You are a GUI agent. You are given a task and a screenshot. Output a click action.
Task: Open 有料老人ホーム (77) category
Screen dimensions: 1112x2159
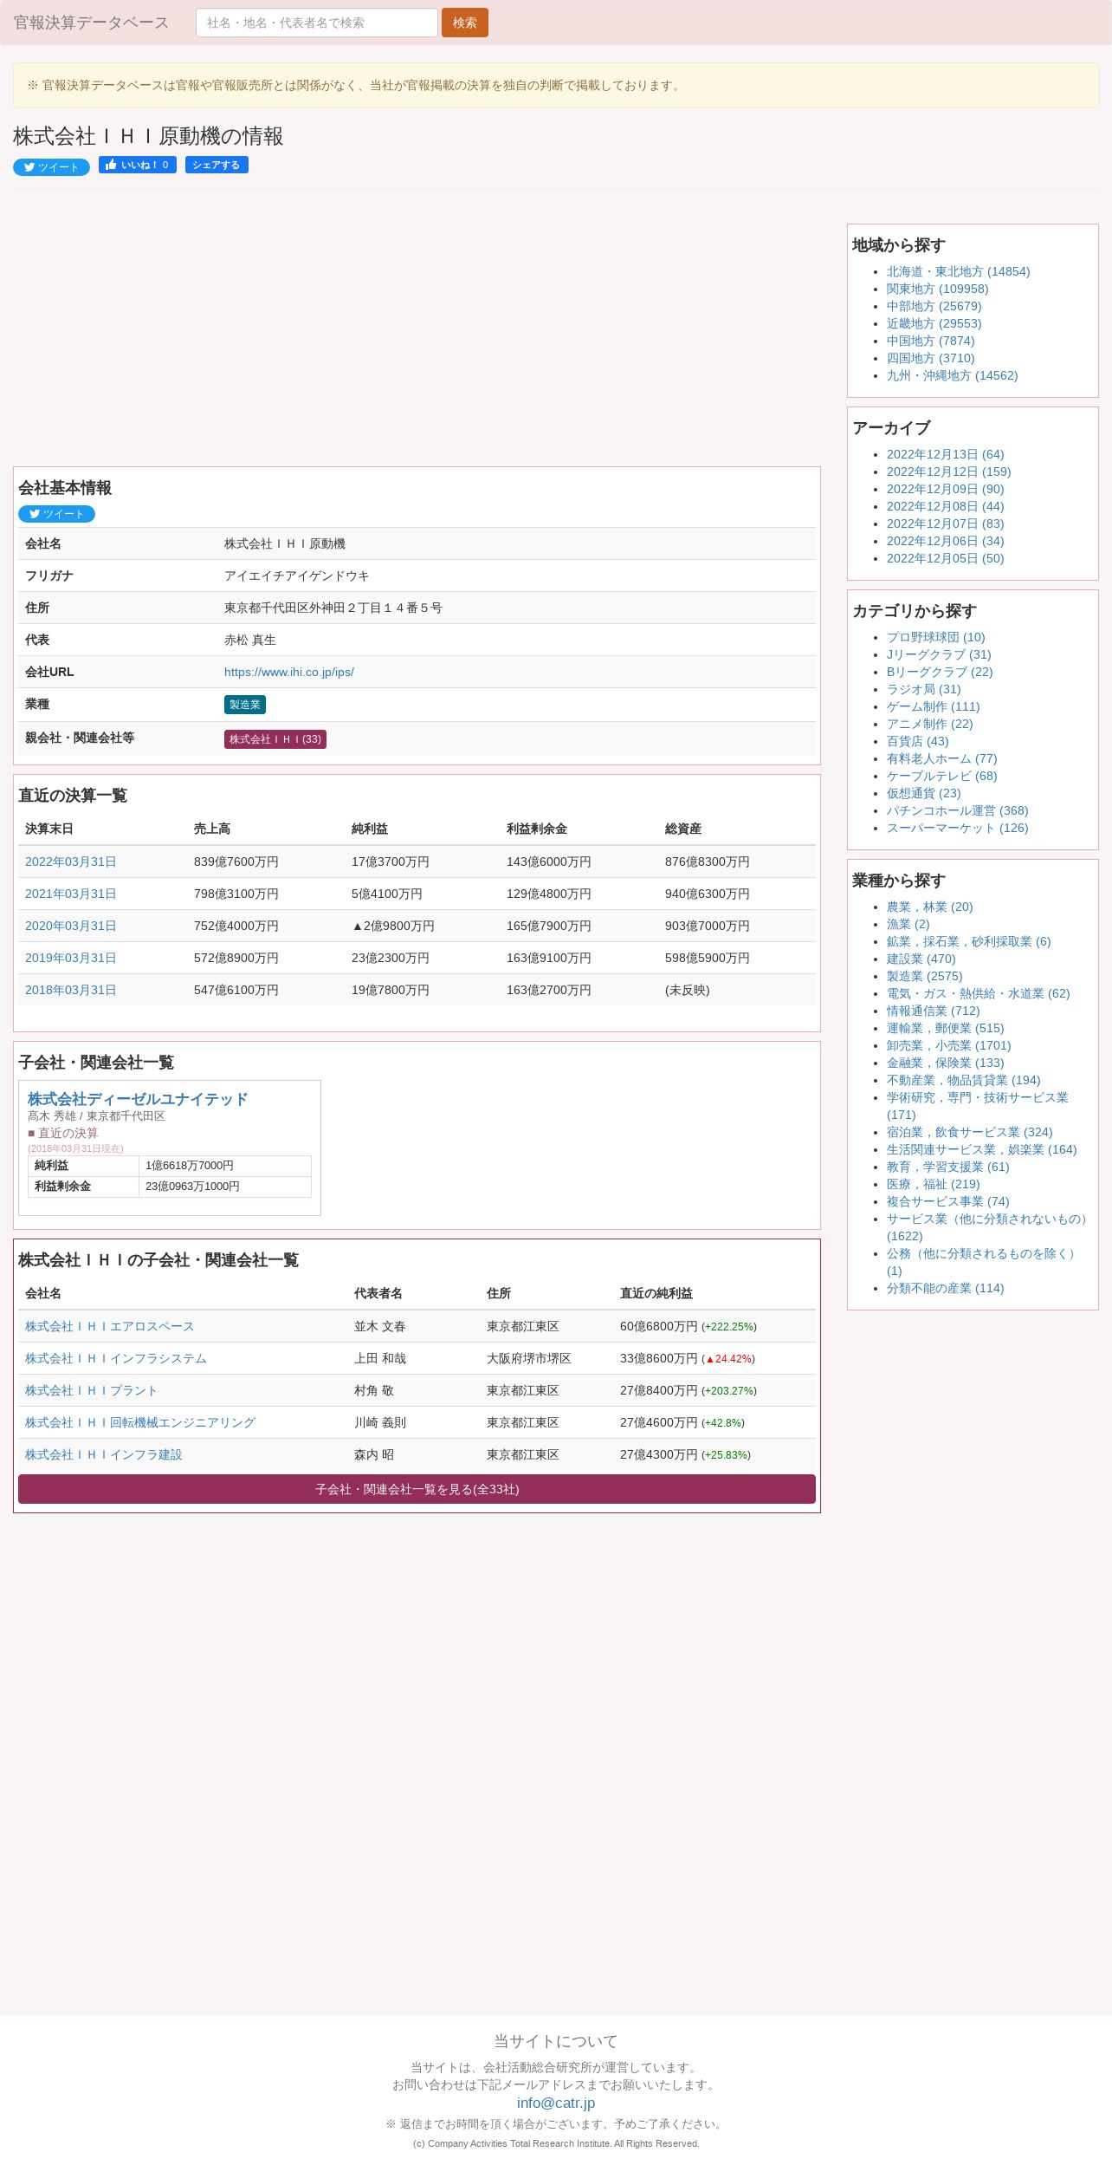tap(941, 758)
